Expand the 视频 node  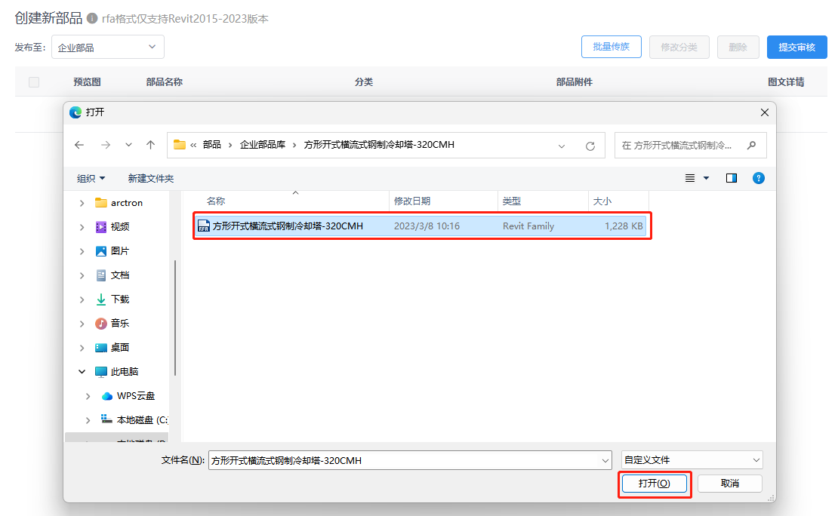pyautogui.click(x=82, y=227)
